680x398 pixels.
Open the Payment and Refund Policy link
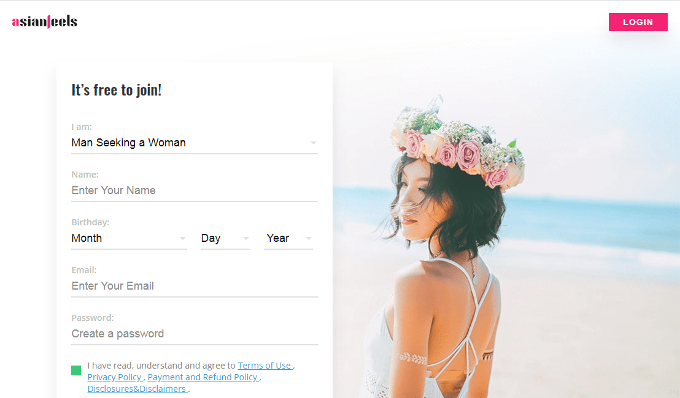click(203, 377)
